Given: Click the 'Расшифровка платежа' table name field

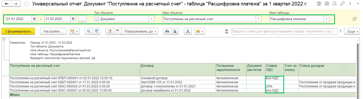Looking at the screenshot, I should point(297,19).
